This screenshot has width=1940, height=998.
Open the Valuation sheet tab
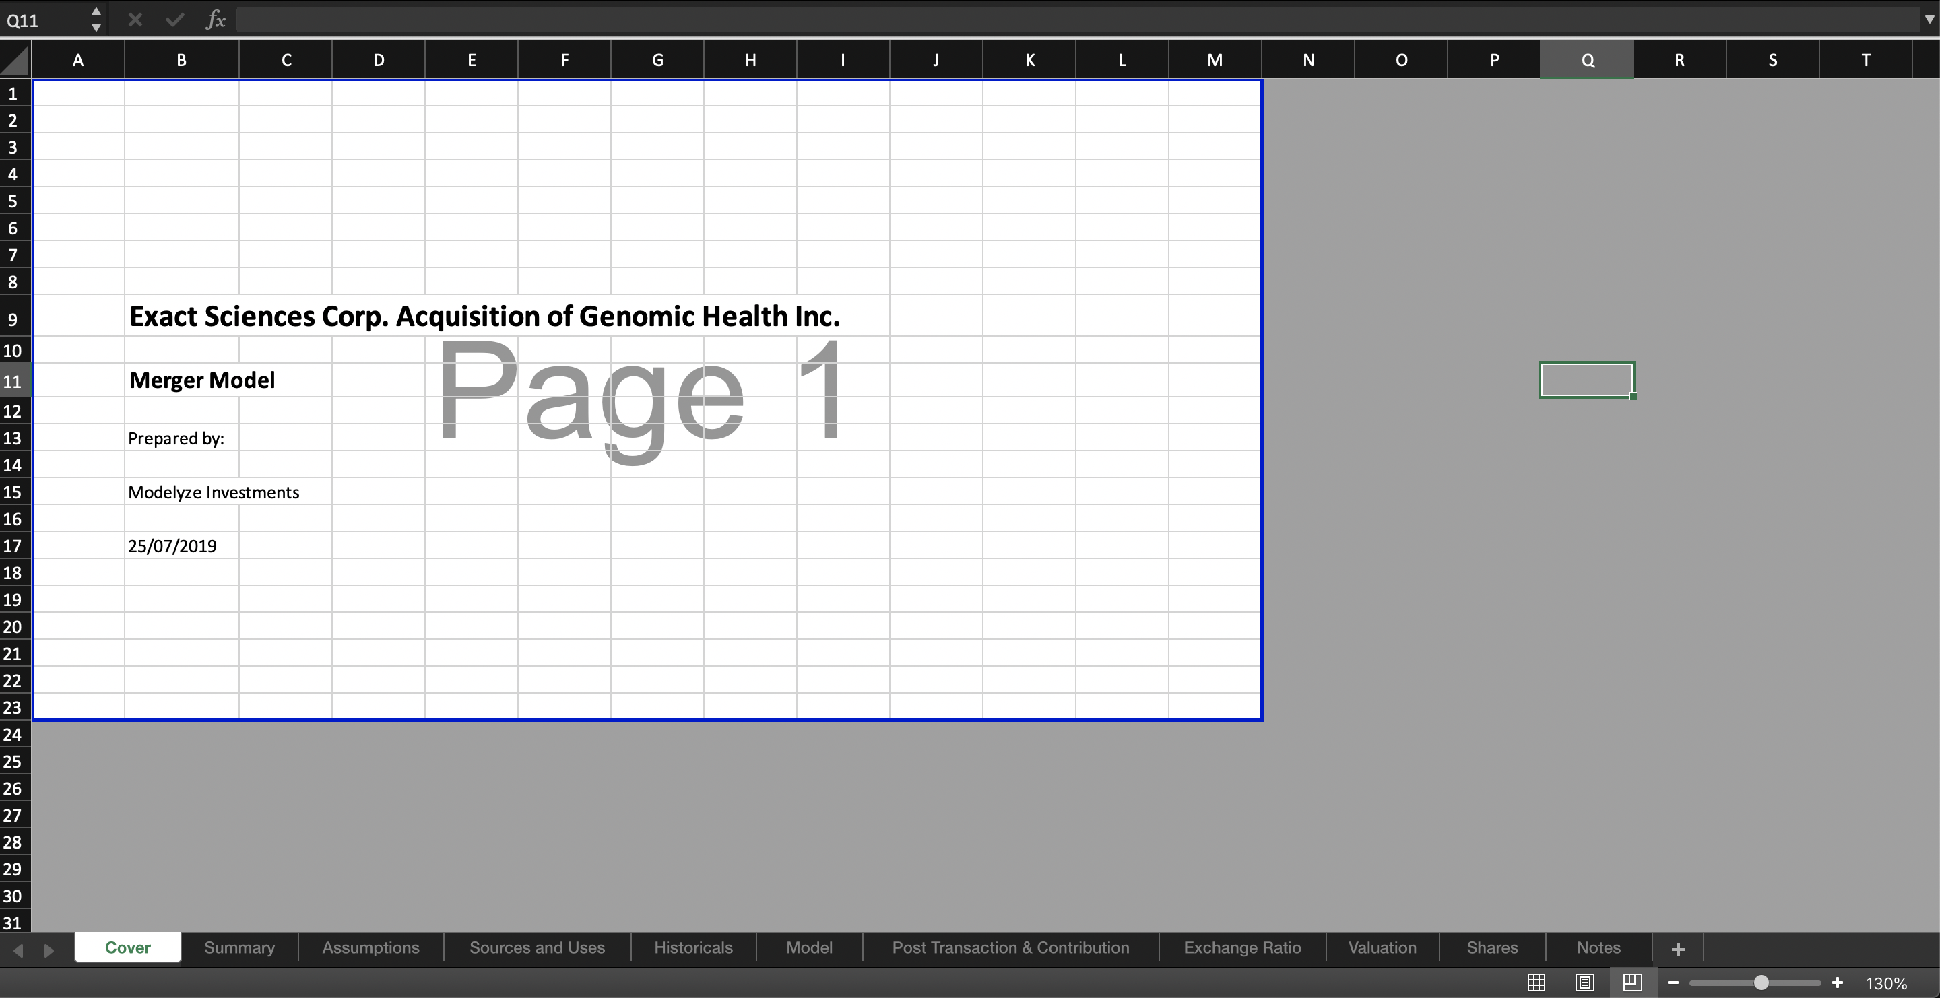[x=1382, y=947]
